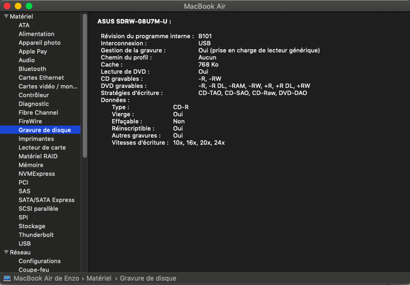This screenshot has width=410, height=285.
Task: Collapse the Matériel section triangle
Action: 6,16
